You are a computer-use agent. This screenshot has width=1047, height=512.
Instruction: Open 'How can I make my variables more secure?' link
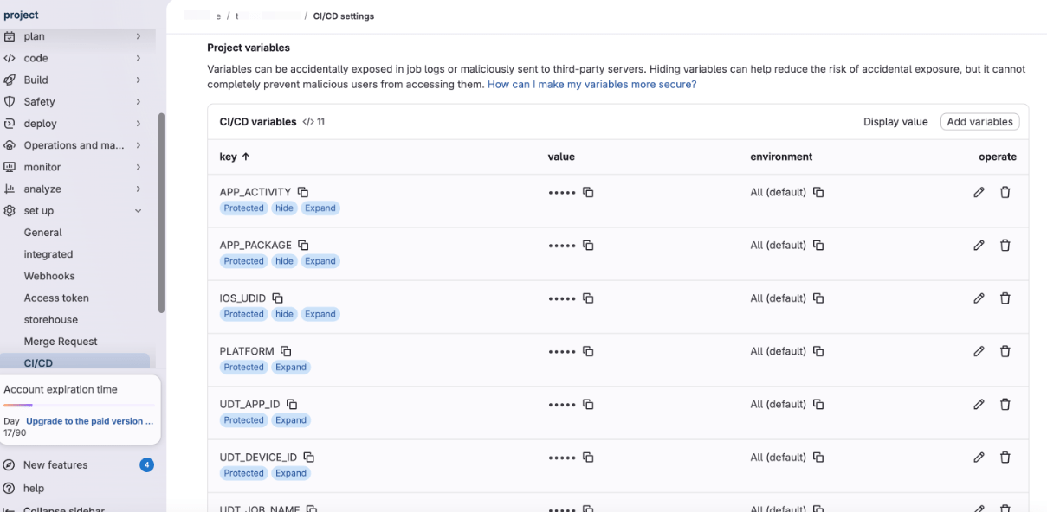591,85
